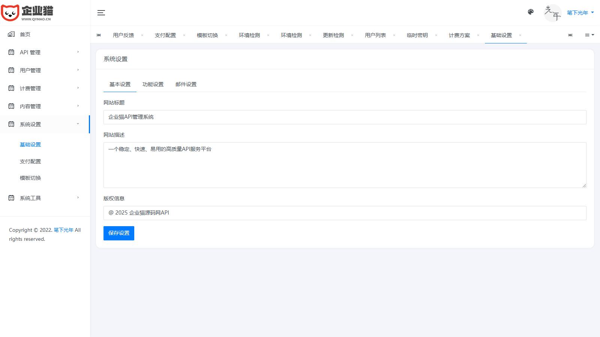
Task: Close the 用户反馈 tab
Action: (142, 35)
